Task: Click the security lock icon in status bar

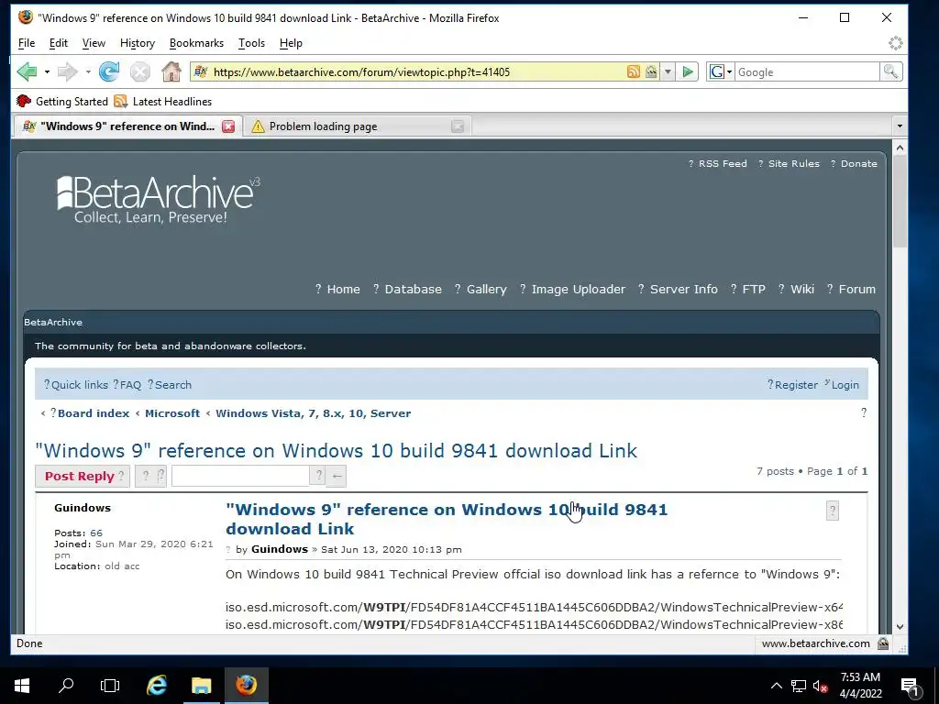Action: tap(883, 643)
